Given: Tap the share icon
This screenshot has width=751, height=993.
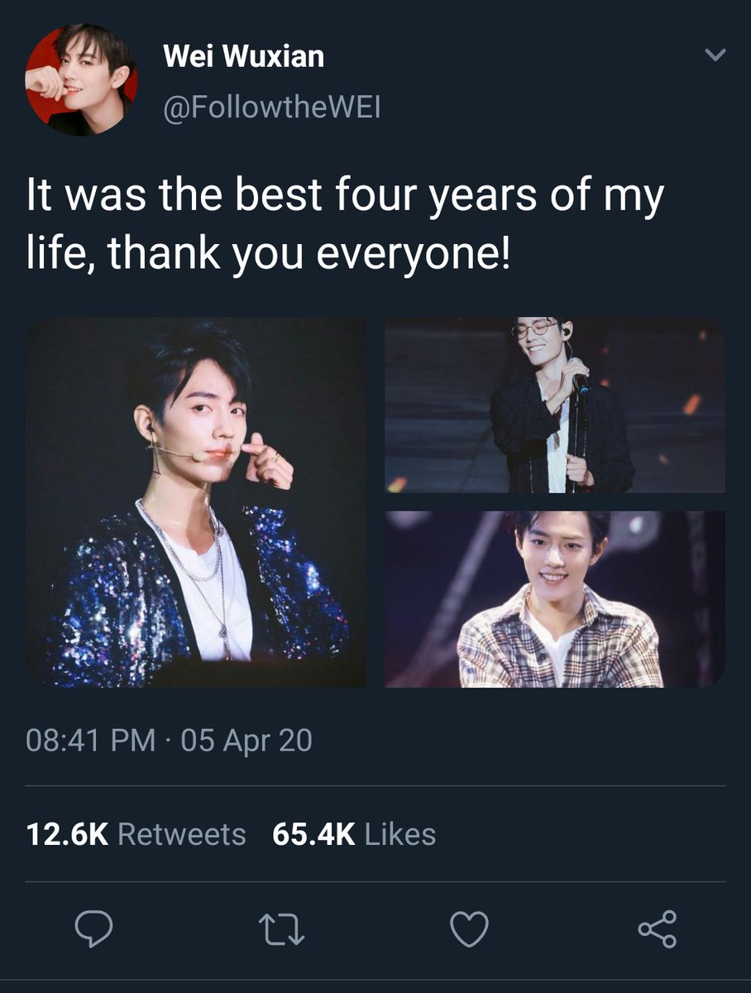Looking at the screenshot, I should pos(658,928).
